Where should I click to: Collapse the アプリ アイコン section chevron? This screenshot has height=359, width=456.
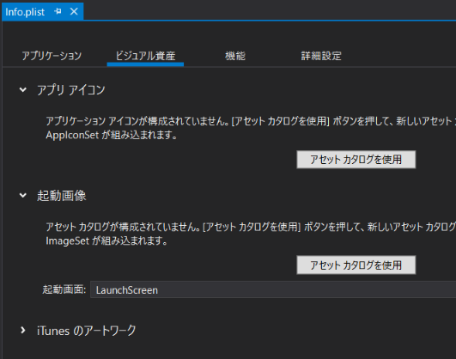click(x=23, y=90)
